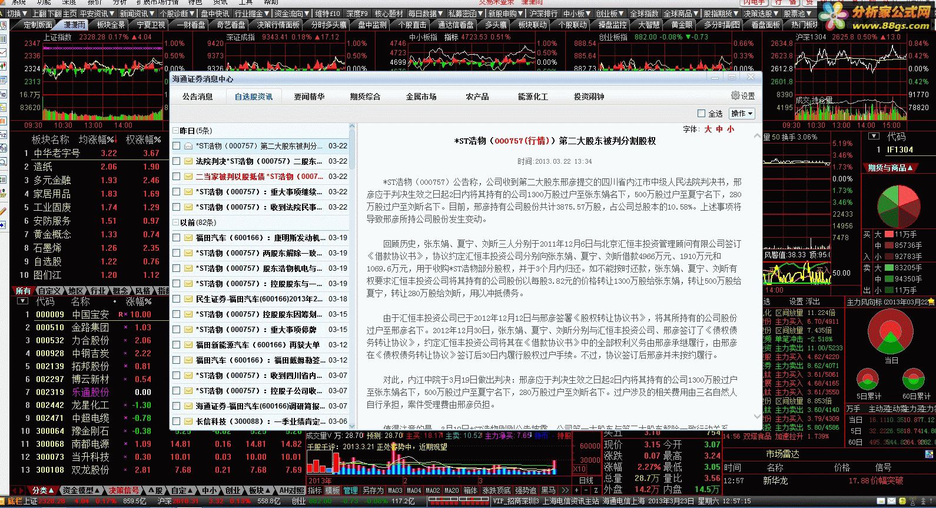Screen dimensions: 936x508
Task: Click envelope icon of 福田汽车 康明斯发动机 row
Action: (188, 238)
